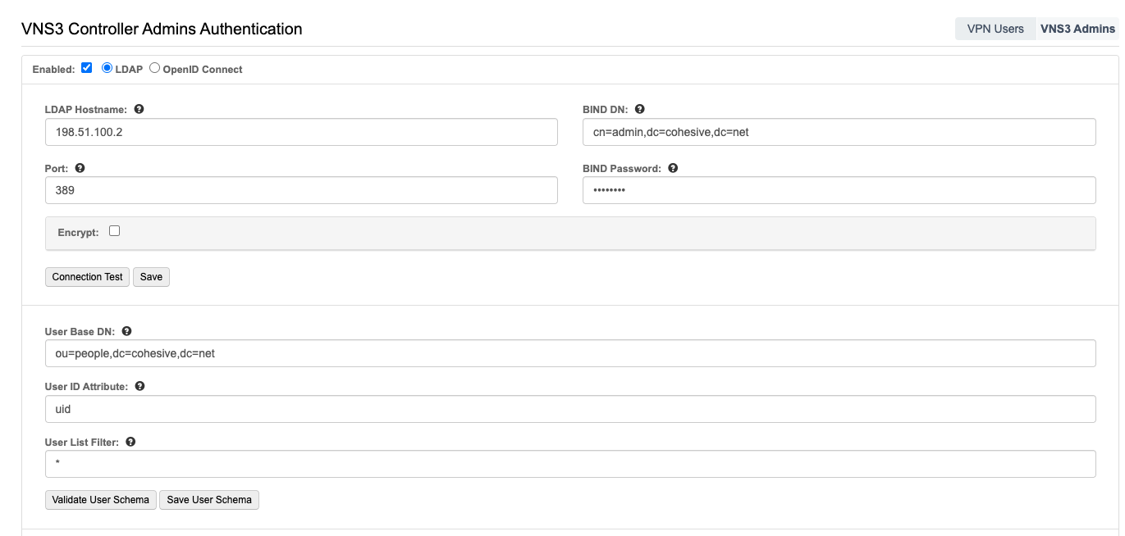Click help icon next to LDAP Hostname
This screenshot has width=1125, height=536.
139,109
